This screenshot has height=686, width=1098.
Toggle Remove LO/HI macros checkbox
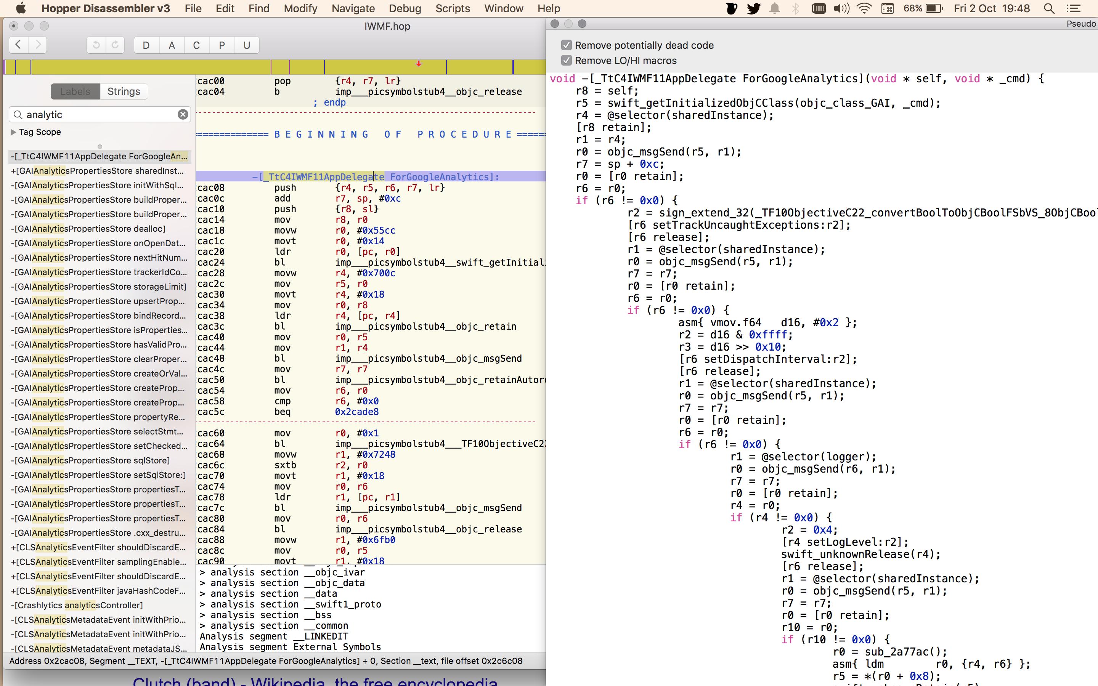point(566,60)
